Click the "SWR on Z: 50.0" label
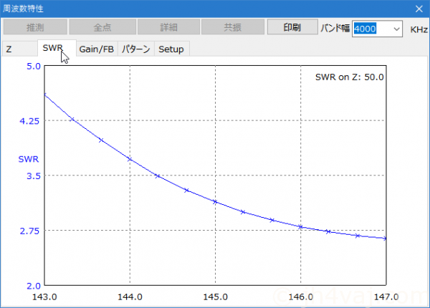 (349, 76)
